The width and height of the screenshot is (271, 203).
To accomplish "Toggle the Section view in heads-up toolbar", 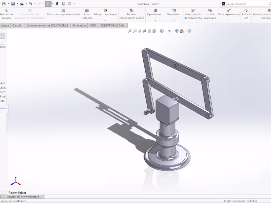I will (x=144, y=31).
